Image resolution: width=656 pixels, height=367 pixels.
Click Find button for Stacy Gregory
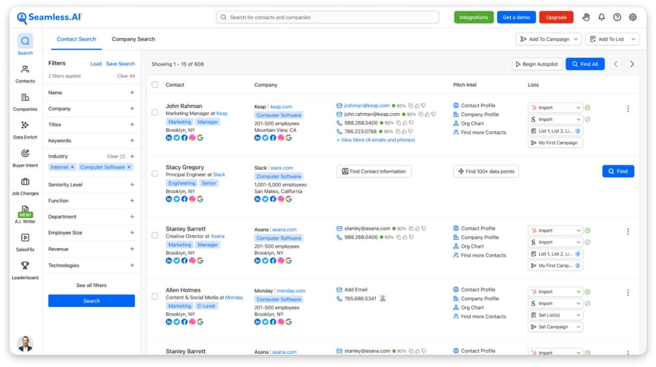[618, 171]
